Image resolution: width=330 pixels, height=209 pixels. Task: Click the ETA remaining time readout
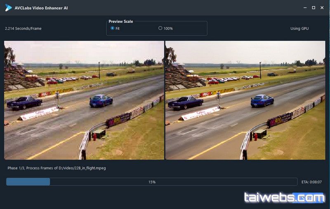pos(311,182)
